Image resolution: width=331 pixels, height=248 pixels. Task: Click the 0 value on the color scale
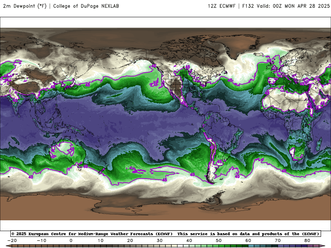(71, 241)
